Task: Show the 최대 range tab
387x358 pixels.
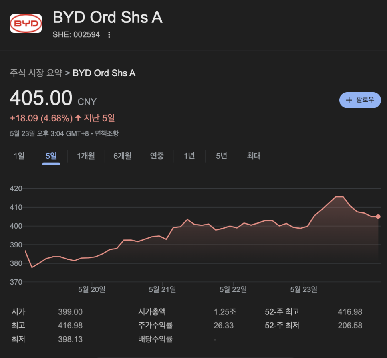Action: 254,156
